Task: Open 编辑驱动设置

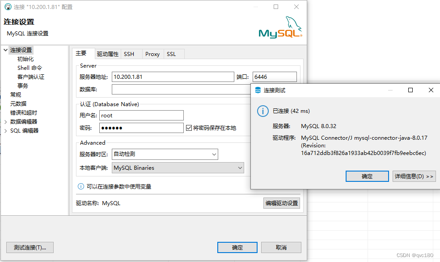Action: (x=281, y=202)
